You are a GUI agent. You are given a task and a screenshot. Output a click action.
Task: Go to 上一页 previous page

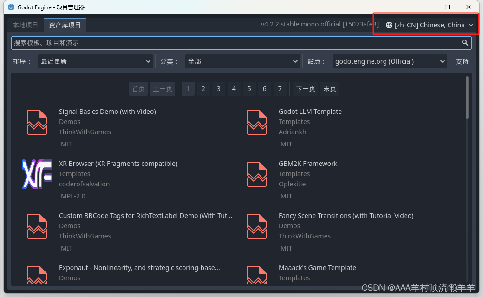163,89
